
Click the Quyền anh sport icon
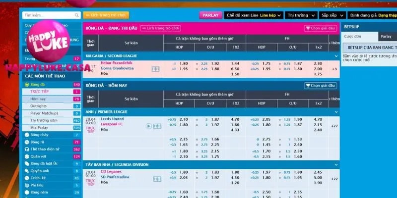pos(27,171)
